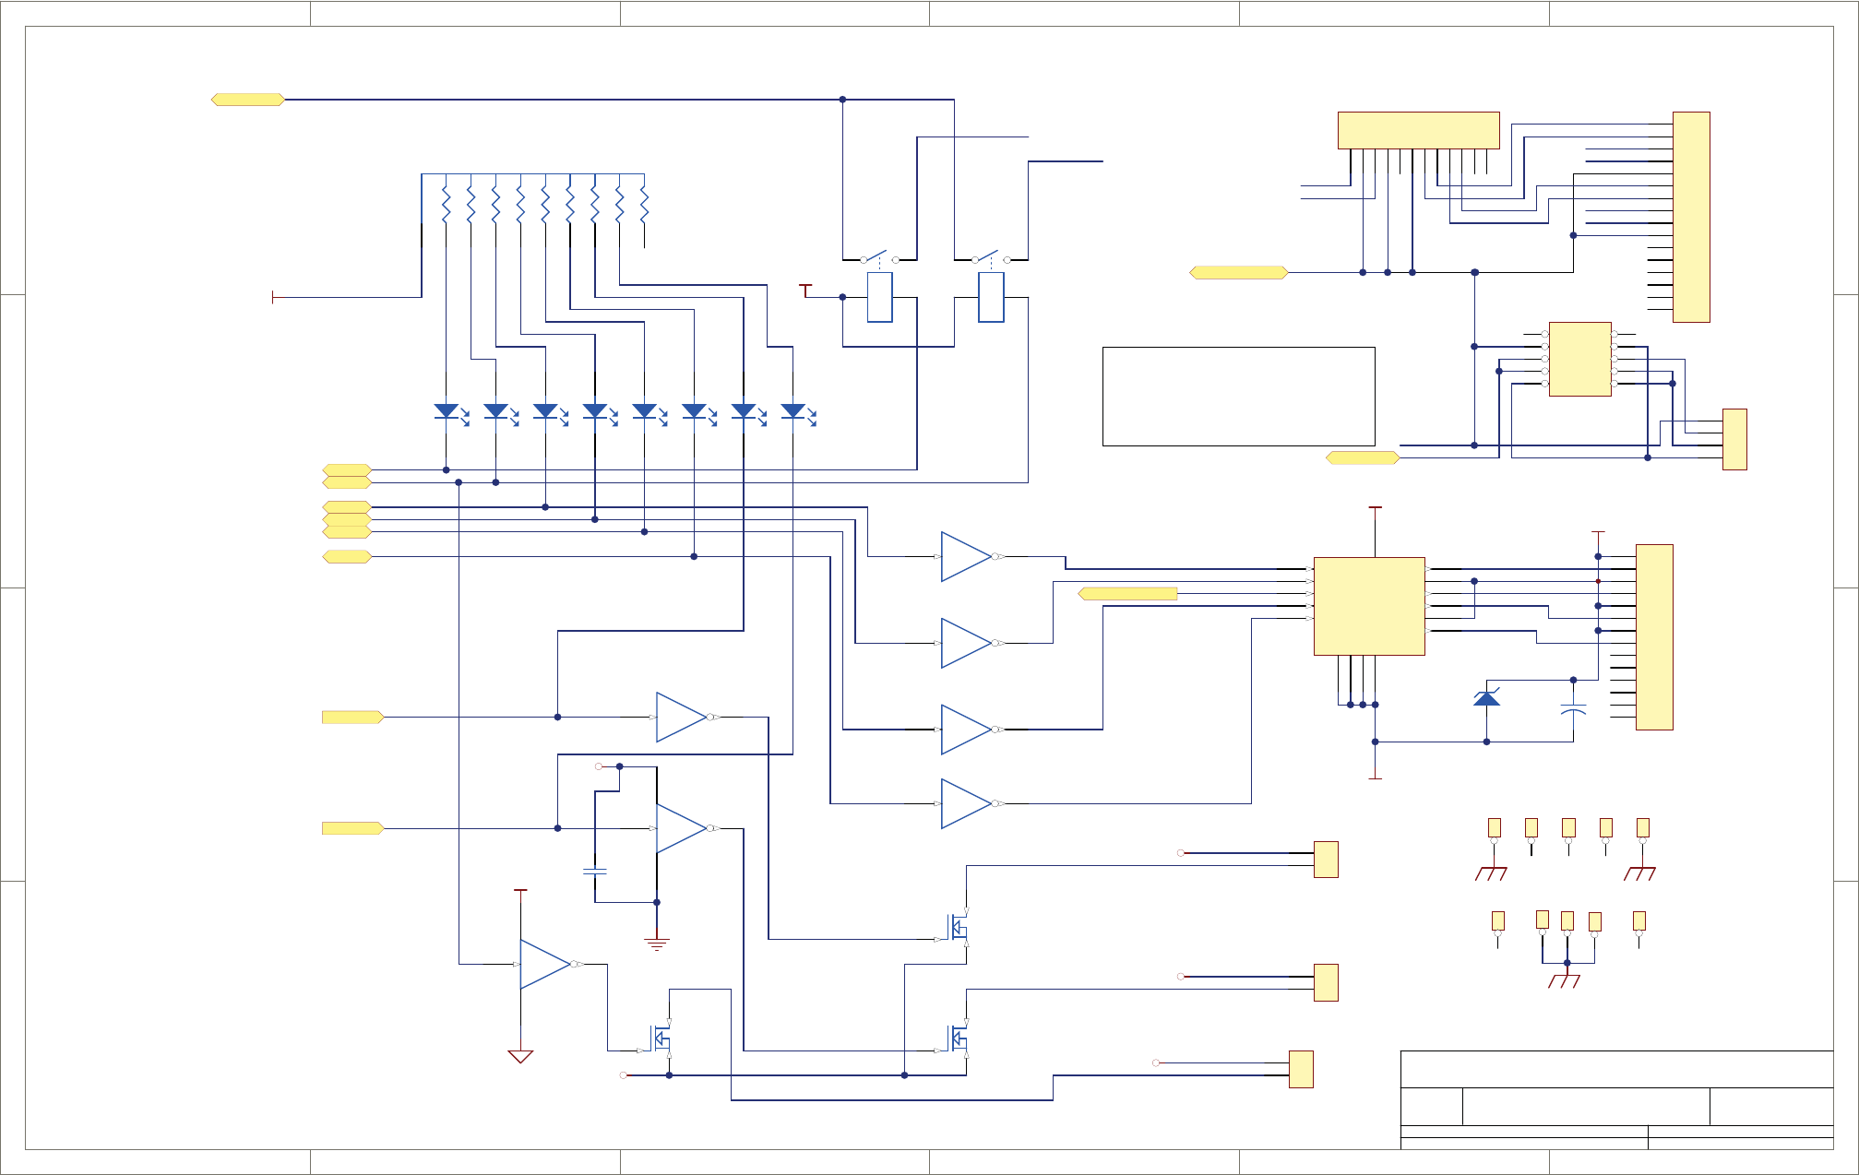
Task: Select the yellow port wired into the square IC
Action: click(1127, 594)
